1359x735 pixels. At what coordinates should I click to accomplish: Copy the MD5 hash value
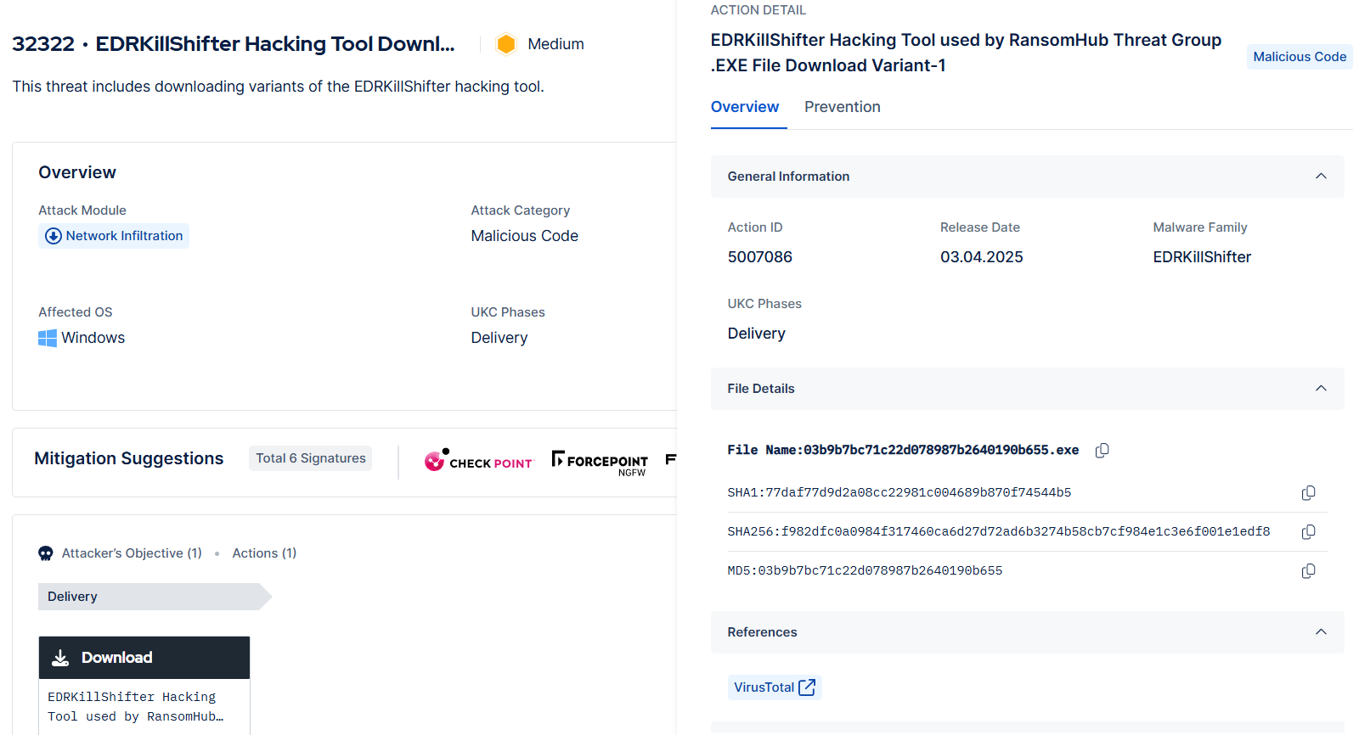coord(1308,571)
